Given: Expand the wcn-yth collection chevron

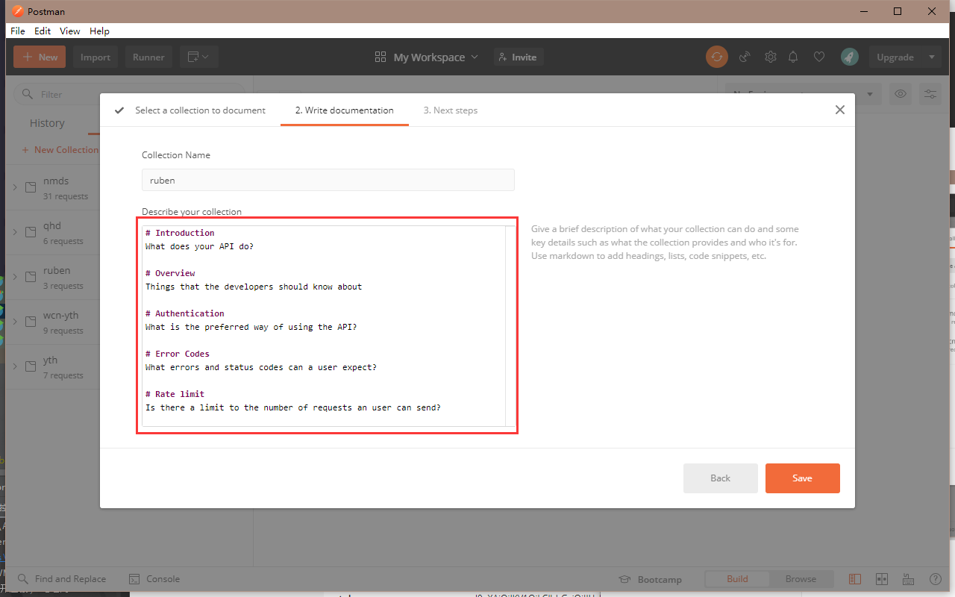Looking at the screenshot, I should click(x=15, y=322).
